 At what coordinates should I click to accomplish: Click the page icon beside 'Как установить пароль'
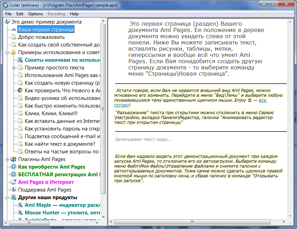pyautogui.click(x=20, y=128)
